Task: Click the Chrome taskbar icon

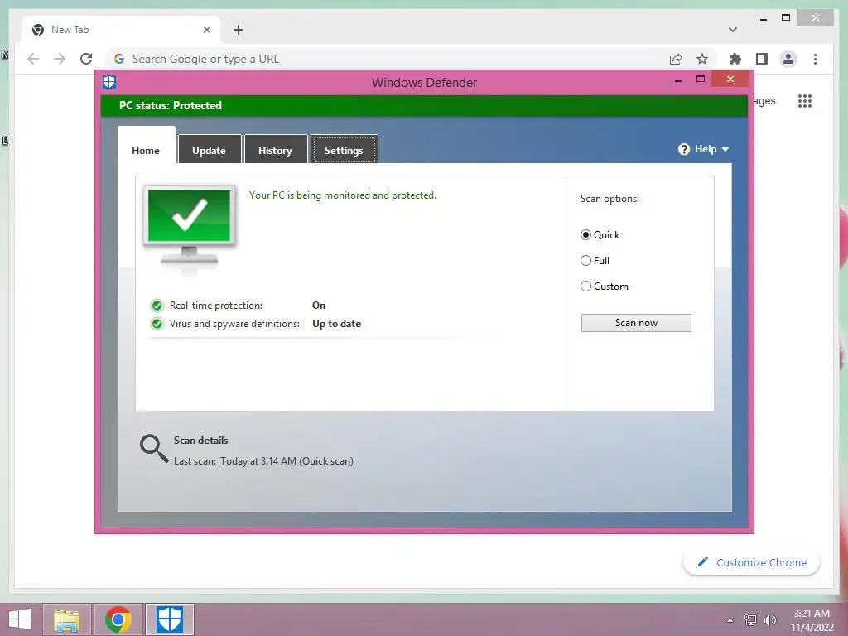Action: point(118,619)
